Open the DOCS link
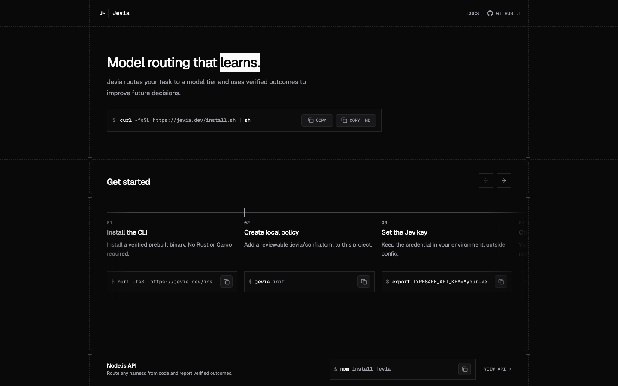The height and width of the screenshot is (386, 618). pos(473,13)
